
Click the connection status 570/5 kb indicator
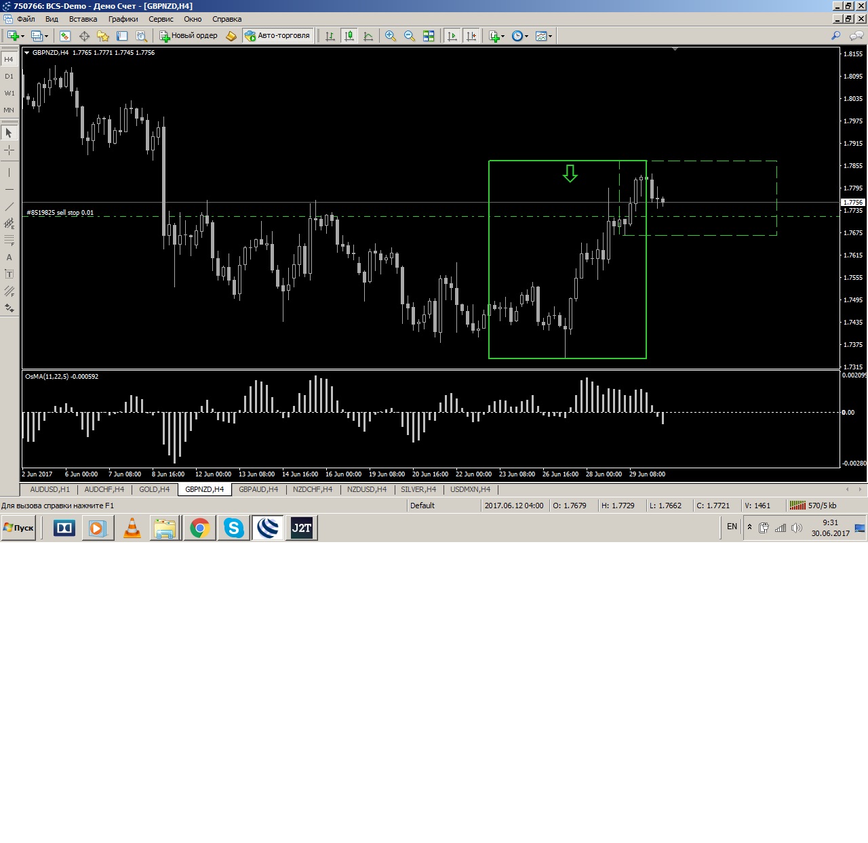pos(814,506)
